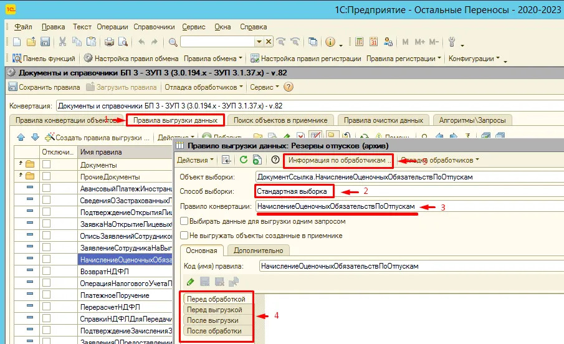This screenshot has width=564, height=344.
Task: Open the Операции menu
Action: click(x=112, y=27)
